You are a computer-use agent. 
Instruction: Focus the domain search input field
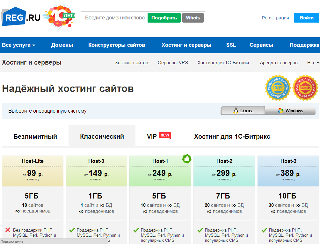point(115,18)
